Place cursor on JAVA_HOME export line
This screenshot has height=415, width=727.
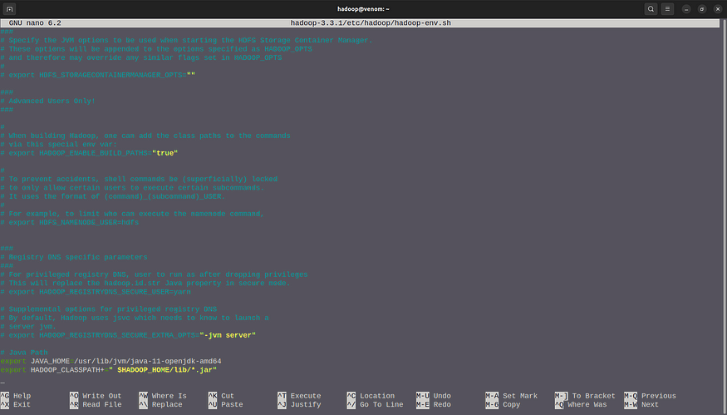(111, 361)
